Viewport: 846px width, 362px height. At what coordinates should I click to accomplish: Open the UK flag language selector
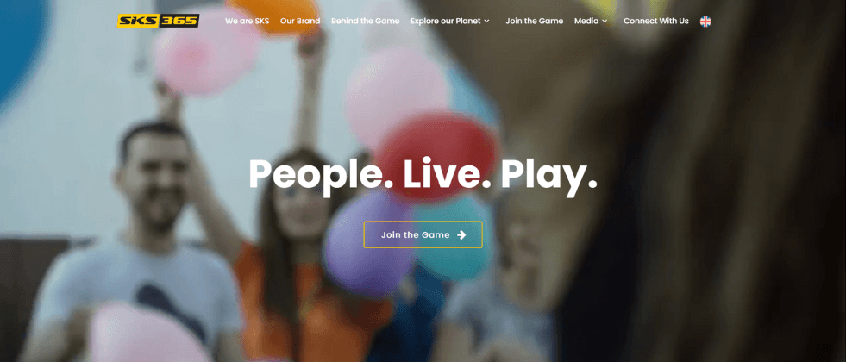[705, 21]
